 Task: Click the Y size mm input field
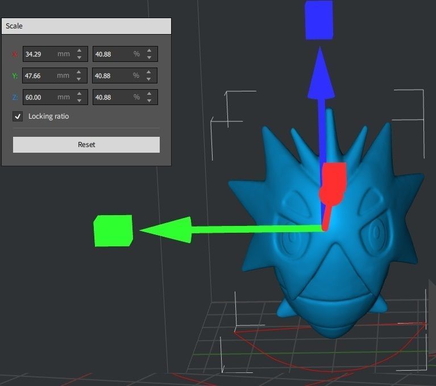[x=55, y=75]
